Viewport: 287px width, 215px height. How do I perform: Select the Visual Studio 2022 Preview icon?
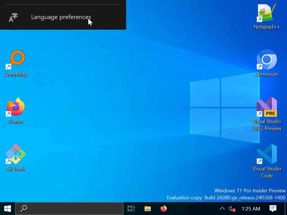(267, 114)
